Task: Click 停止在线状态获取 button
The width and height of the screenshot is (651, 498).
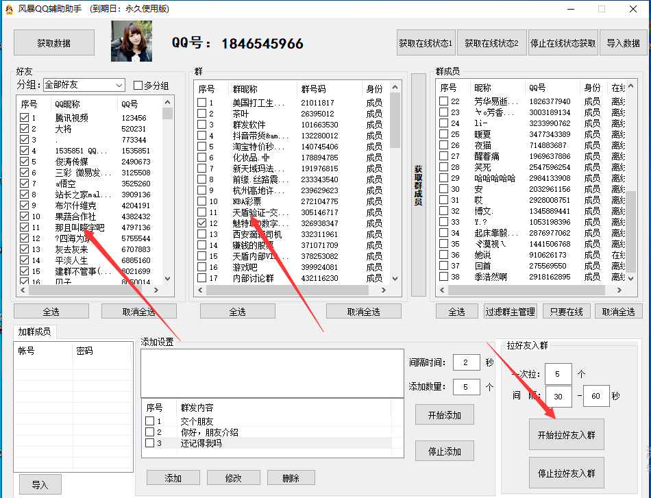Action: pos(563,42)
